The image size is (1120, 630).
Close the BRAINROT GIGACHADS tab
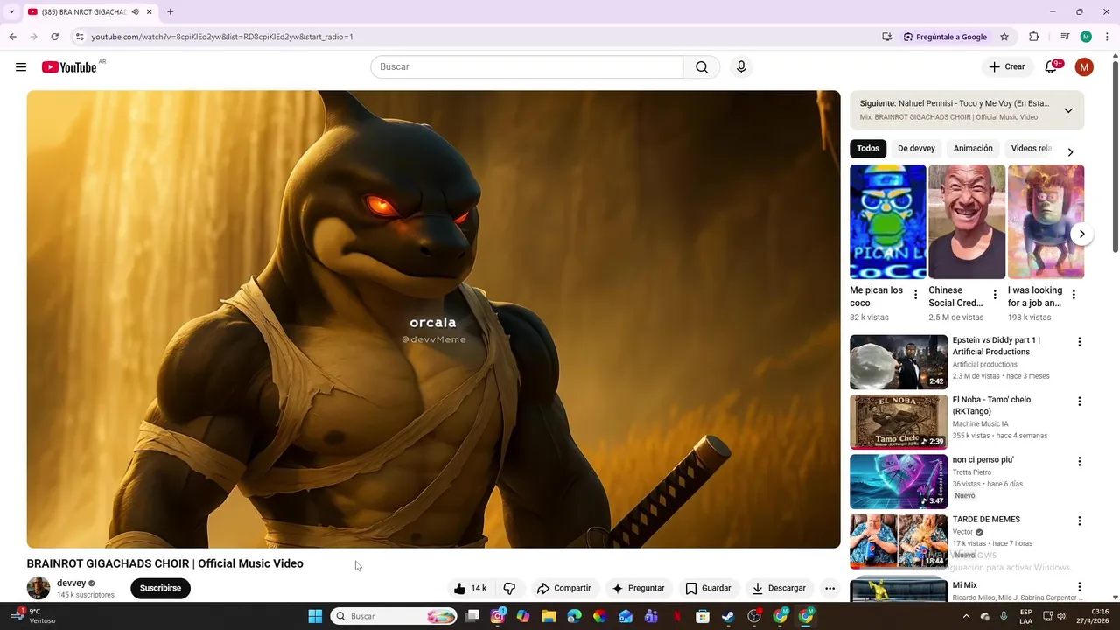[149, 12]
